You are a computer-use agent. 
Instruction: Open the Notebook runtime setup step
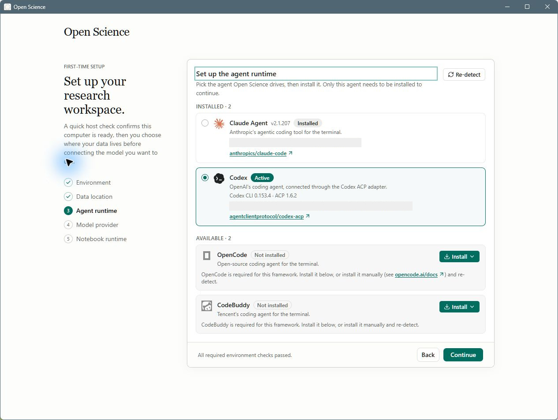[x=95, y=239]
